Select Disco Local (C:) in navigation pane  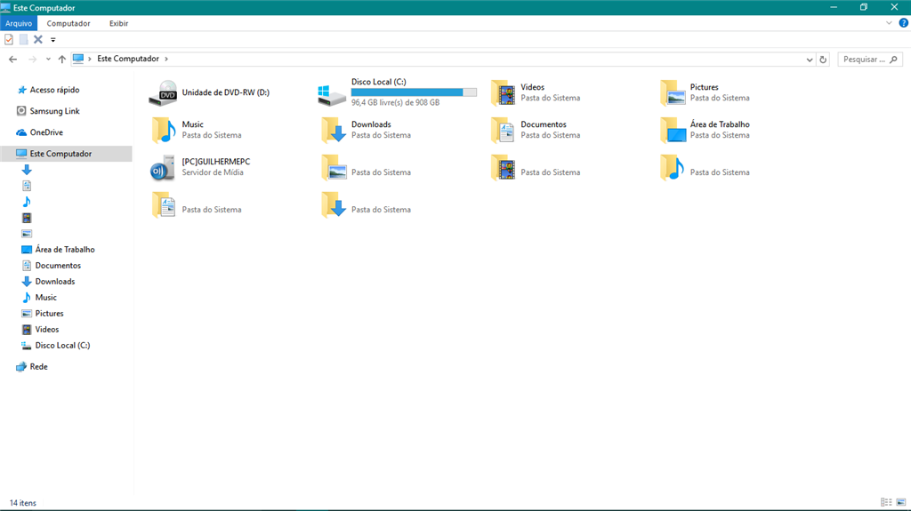coord(62,345)
